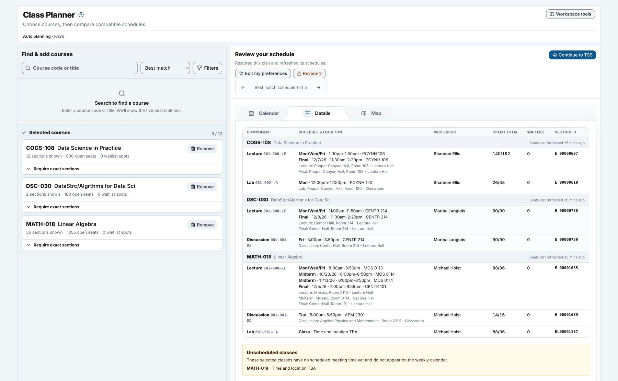Switch to the Details tab

pyautogui.click(x=317, y=113)
